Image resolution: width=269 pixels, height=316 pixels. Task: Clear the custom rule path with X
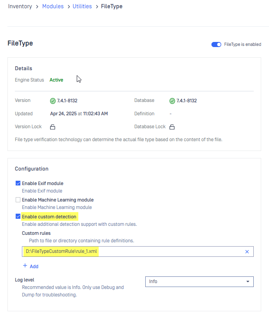click(247, 252)
